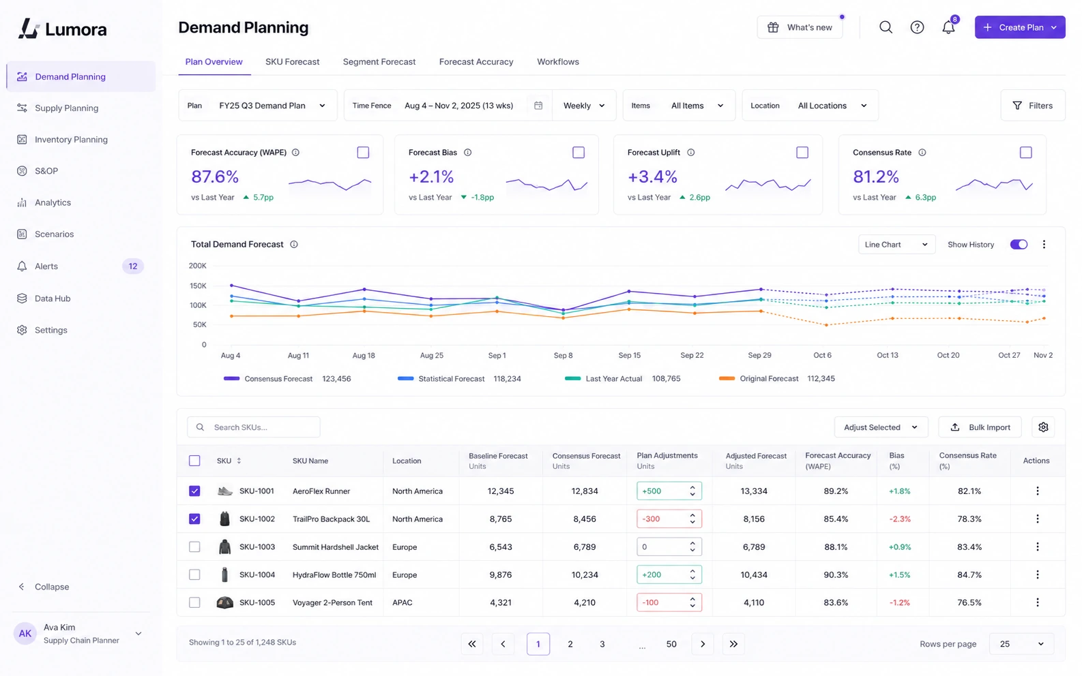
Task: Check the Forecast Uplift card checkbox
Action: pos(802,153)
